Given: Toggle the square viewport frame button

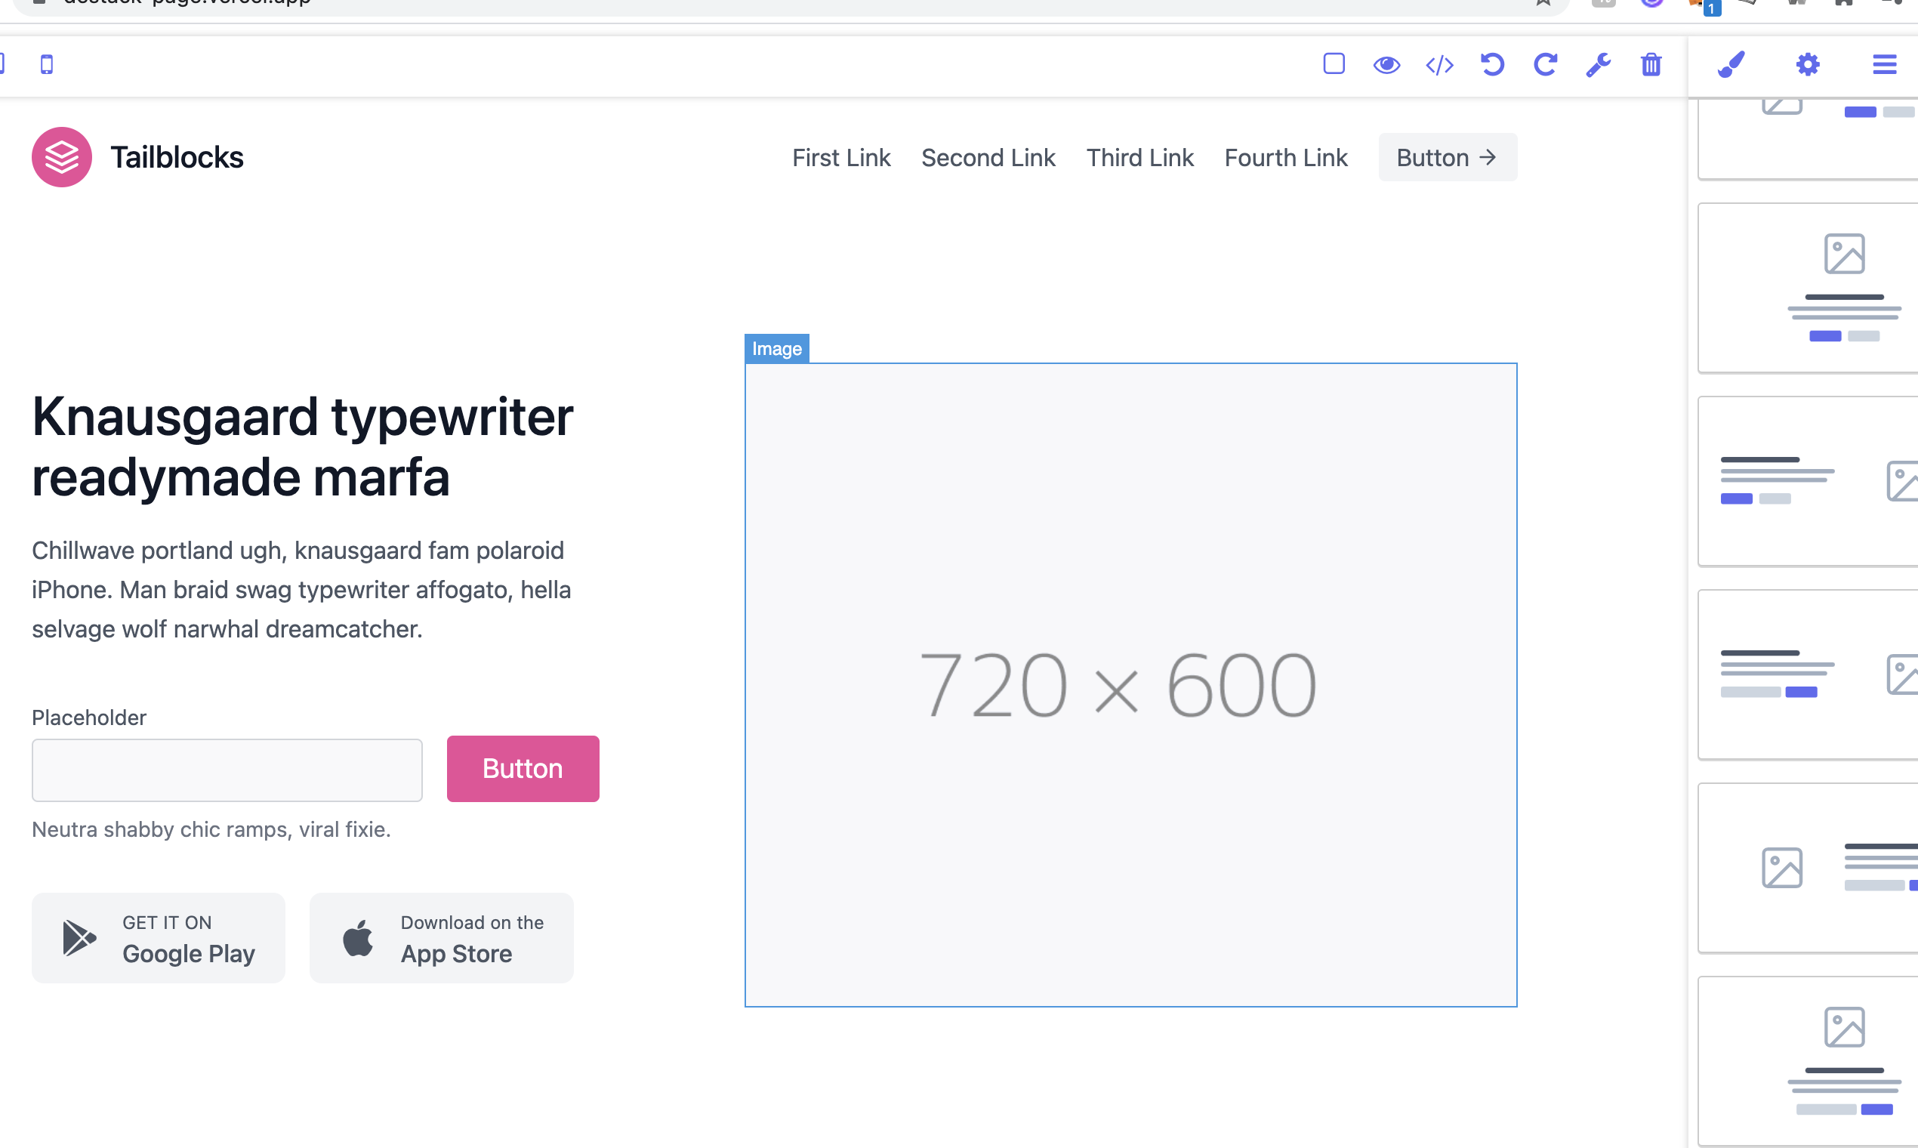Looking at the screenshot, I should coord(1333,64).
